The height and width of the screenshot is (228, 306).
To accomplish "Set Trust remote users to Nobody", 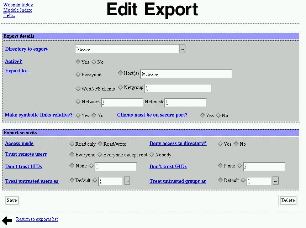I will pos(152,155).
